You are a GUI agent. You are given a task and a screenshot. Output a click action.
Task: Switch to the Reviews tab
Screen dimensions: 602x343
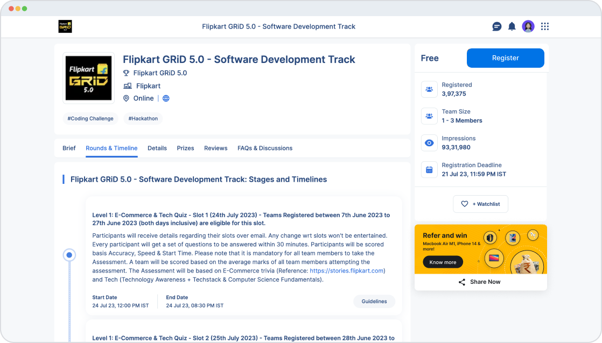[216, 148]
